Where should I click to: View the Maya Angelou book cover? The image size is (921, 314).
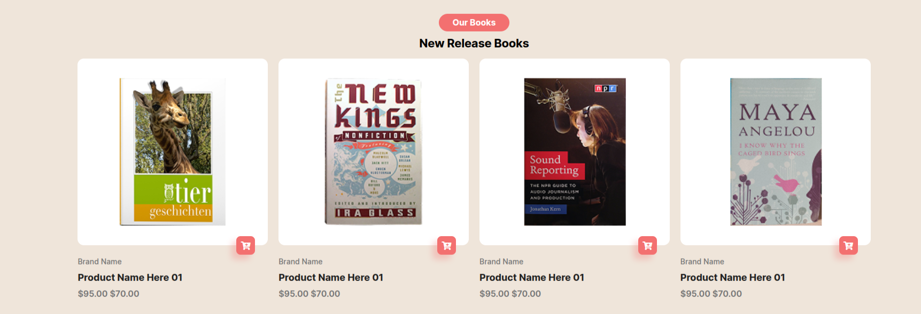tap(776, 152)
